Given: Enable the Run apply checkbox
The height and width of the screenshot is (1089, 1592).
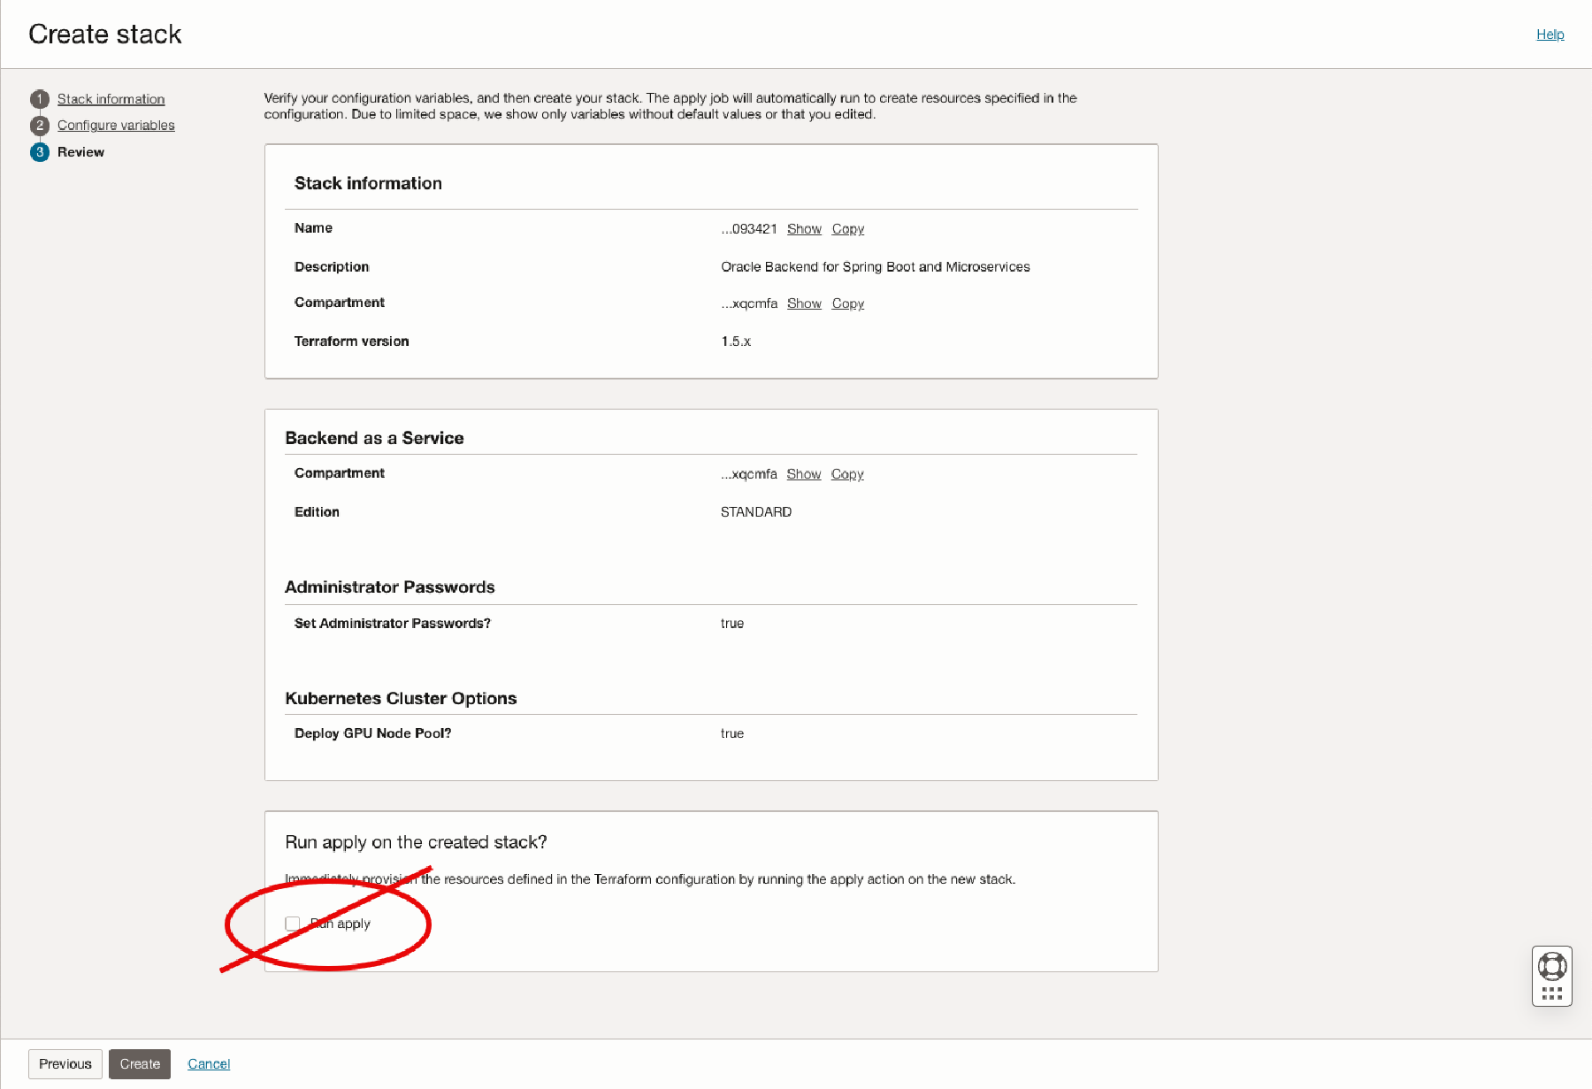Looking at the screenshot, I should point(294,923).
